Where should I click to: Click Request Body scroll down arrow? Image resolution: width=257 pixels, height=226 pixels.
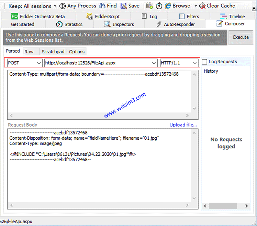pyautogui.click(x=194, y=198)
